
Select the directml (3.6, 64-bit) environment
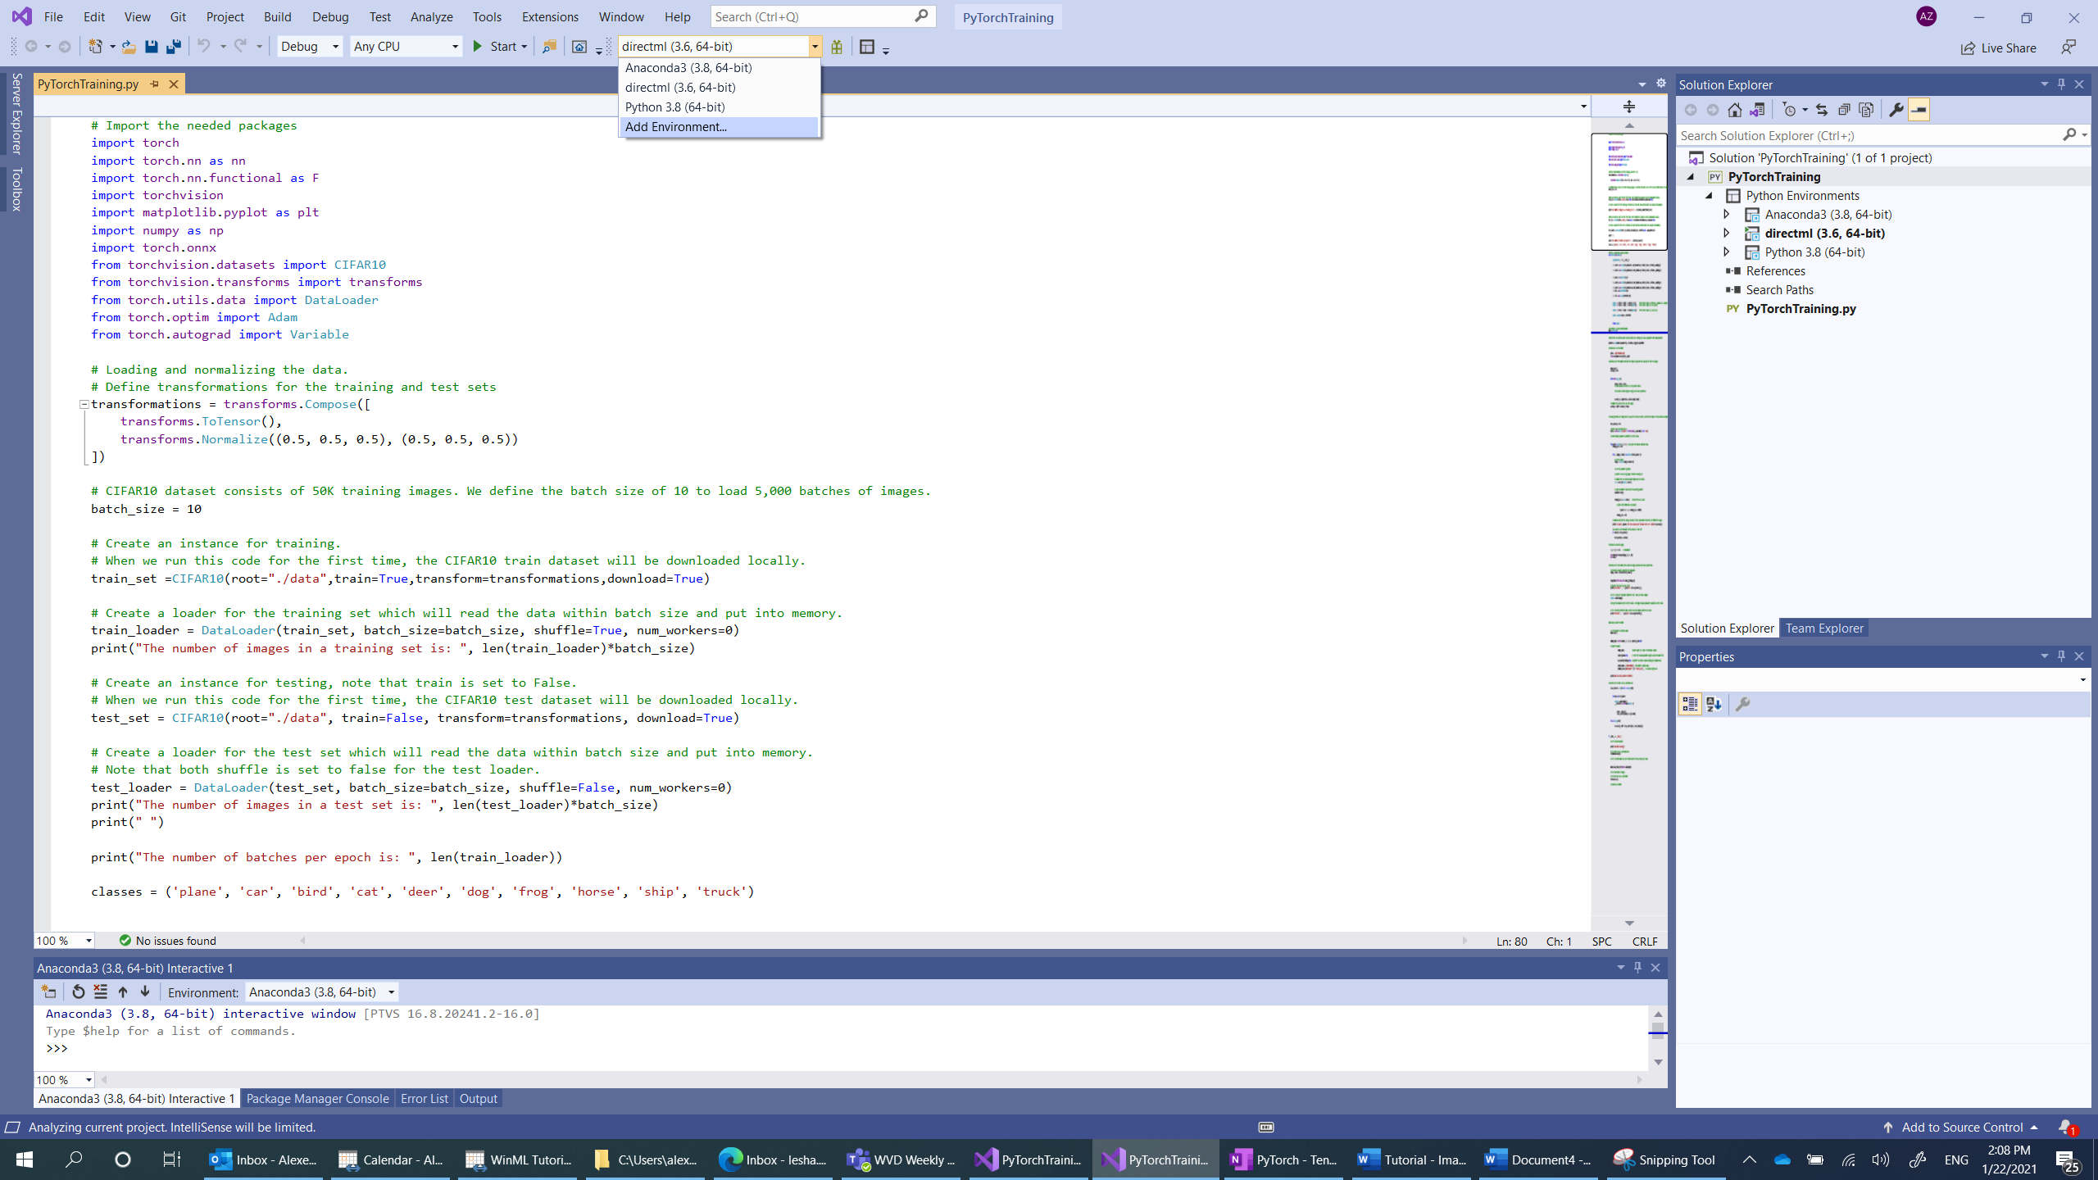point(679,86)
